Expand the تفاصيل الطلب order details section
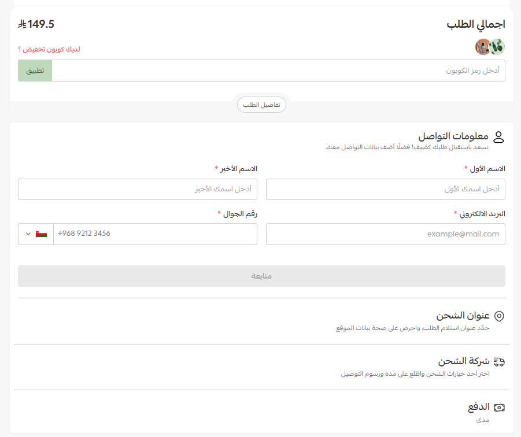Image resolution: width=521 pixels, height=437 pixels. (261, 105)
